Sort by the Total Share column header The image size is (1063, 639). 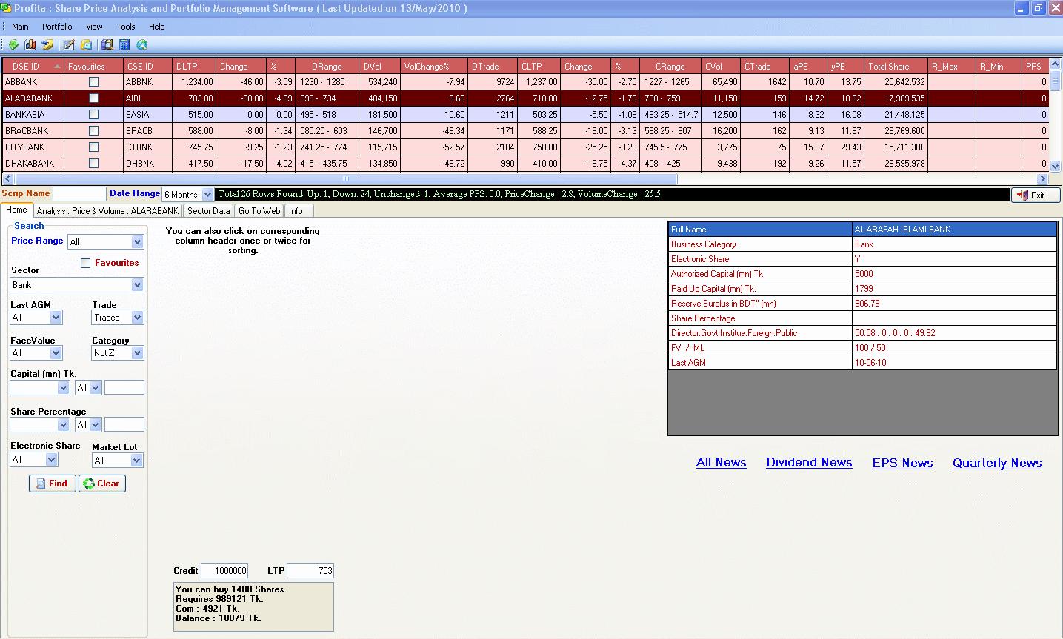tap(896, 67)
